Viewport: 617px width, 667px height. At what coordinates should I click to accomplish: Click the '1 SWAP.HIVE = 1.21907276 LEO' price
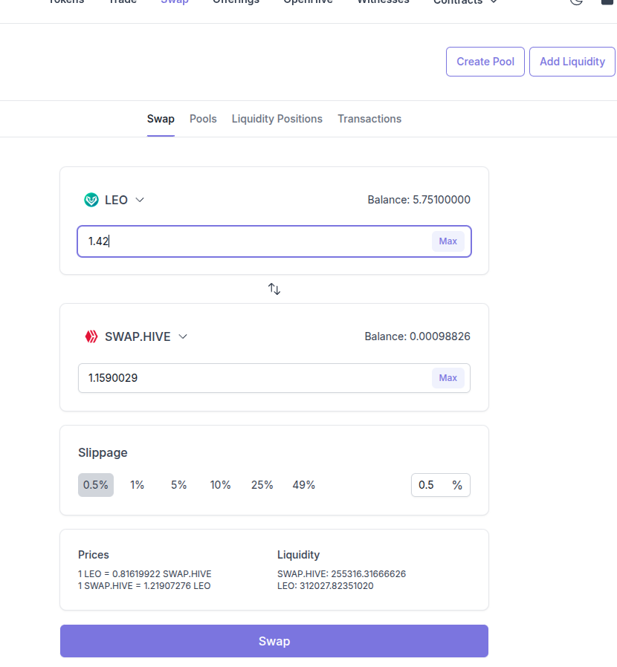144,586
